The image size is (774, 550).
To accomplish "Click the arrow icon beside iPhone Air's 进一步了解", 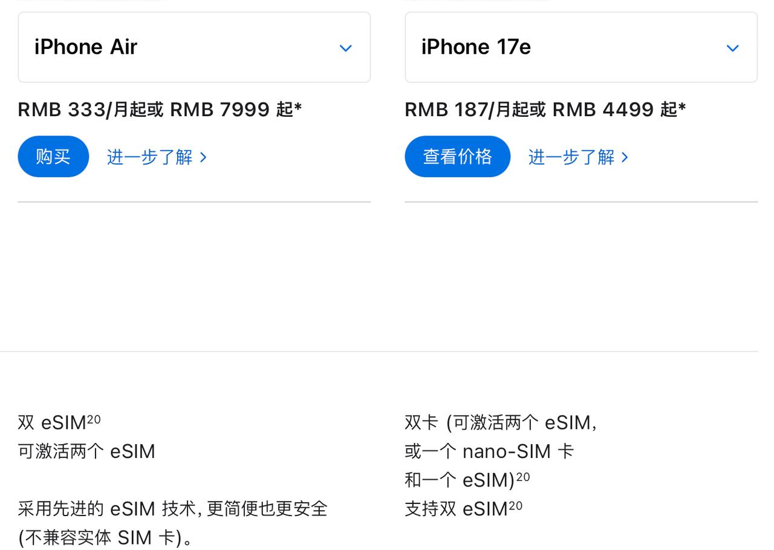I will [203, 157].
